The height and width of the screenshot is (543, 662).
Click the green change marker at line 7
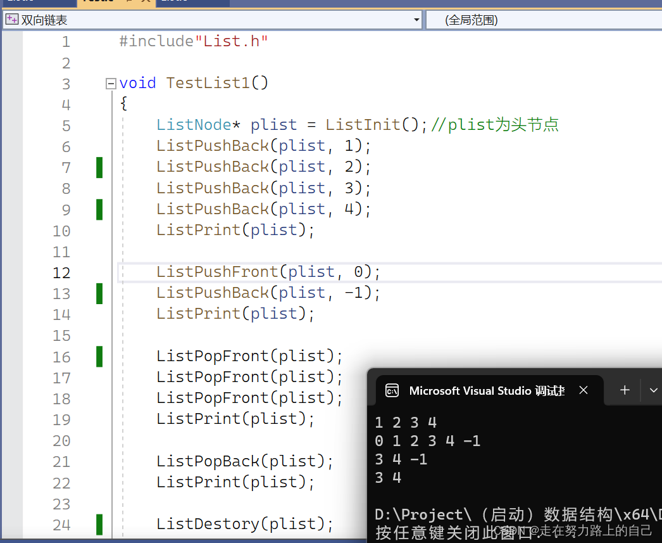(x=99, y=167)
